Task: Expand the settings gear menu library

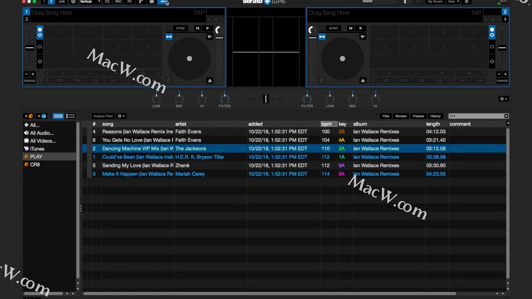Action: (x=121, y=116)
